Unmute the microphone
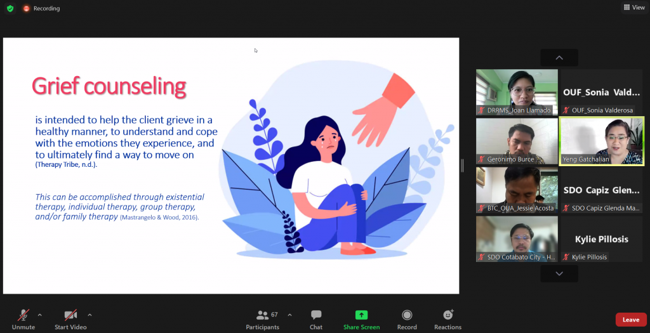Image resolution: width=650 pixels, height=333 pixels. point(23,319)
